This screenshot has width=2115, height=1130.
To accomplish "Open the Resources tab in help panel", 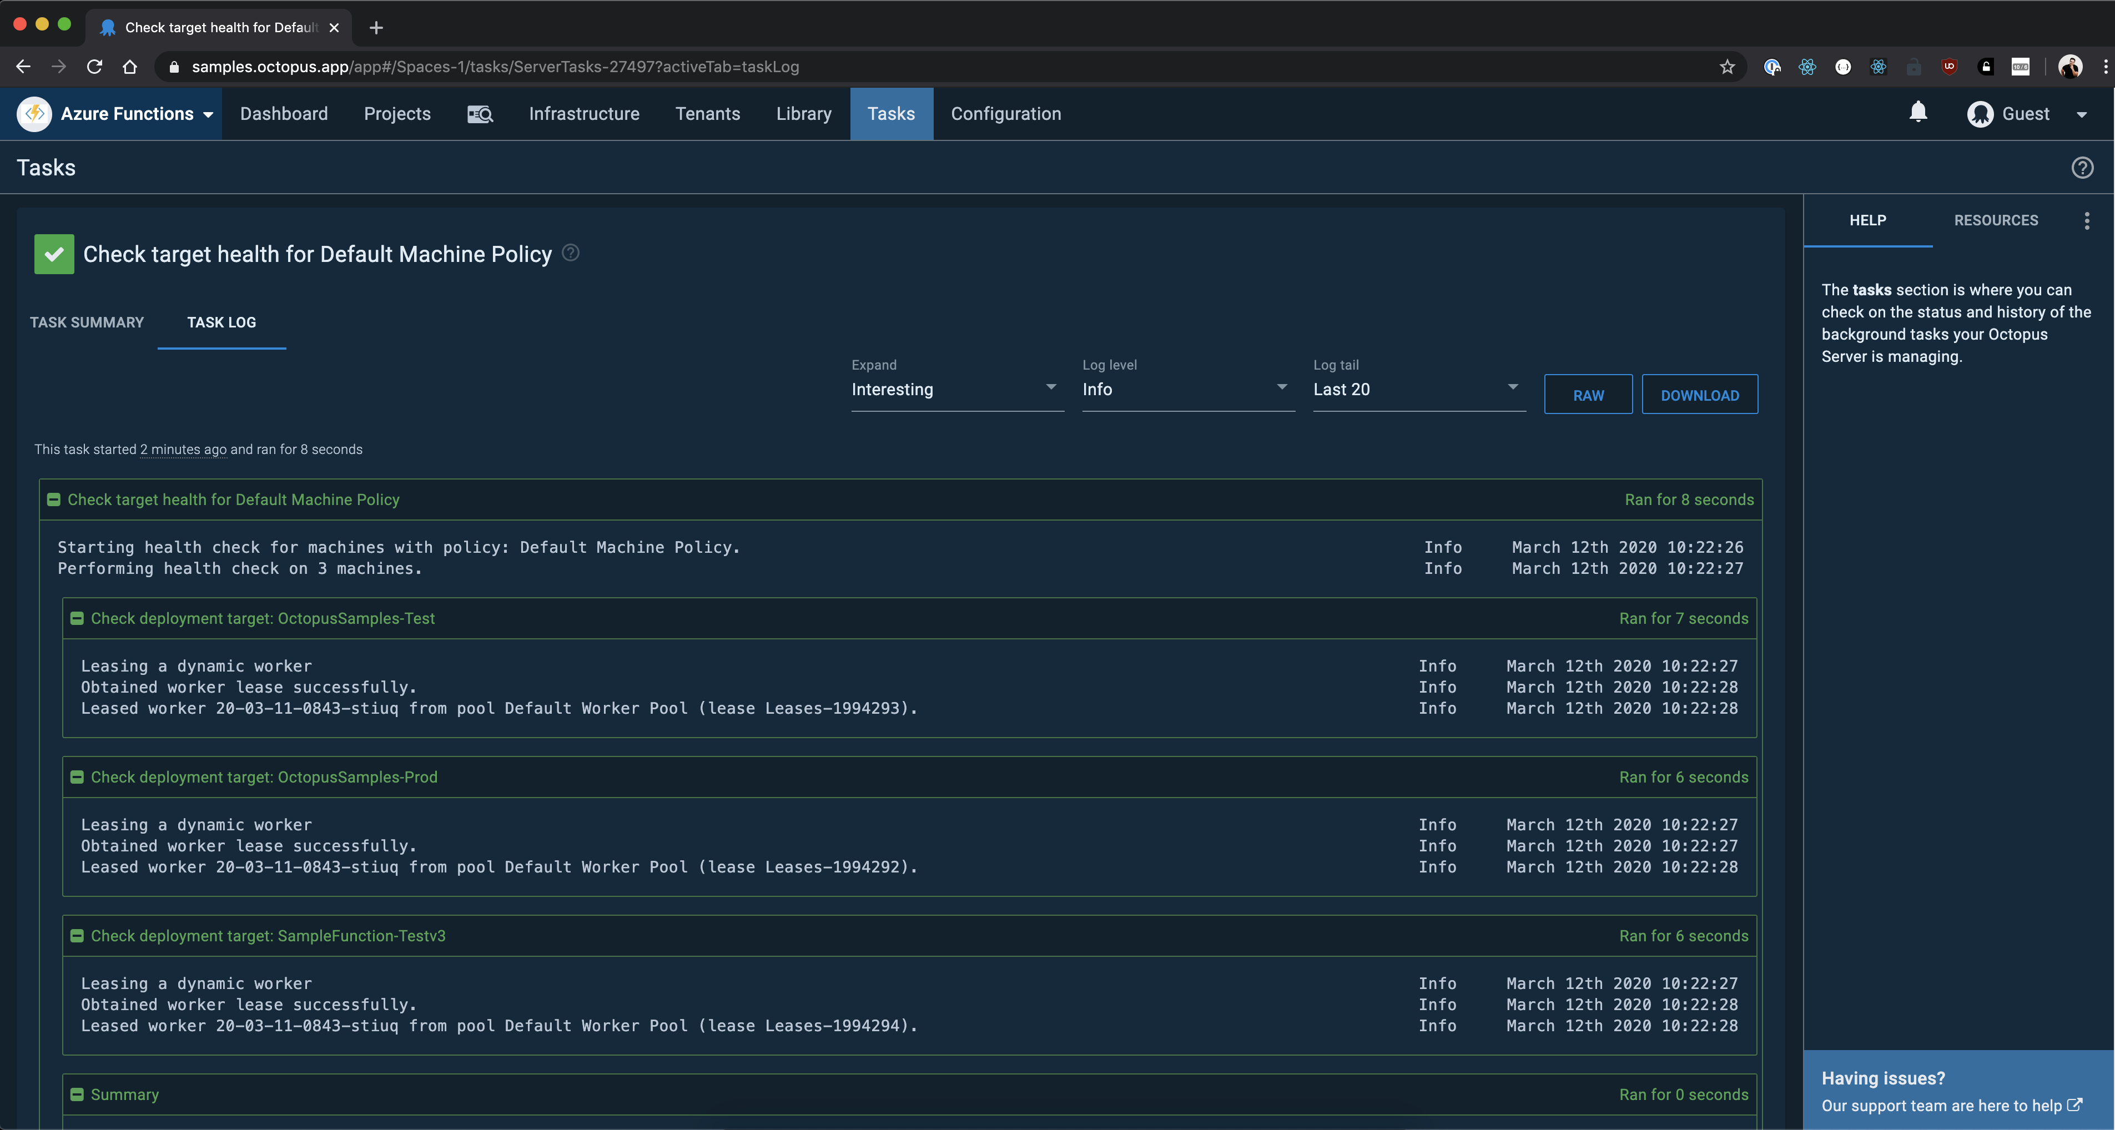I will [x=1995, y=220].
